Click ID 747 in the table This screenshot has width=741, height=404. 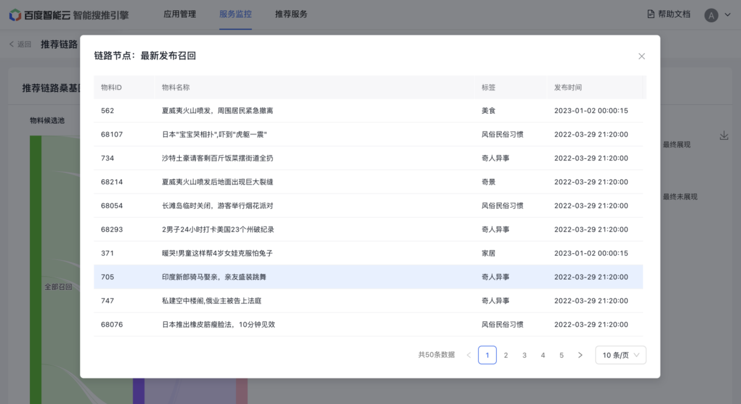107,301
